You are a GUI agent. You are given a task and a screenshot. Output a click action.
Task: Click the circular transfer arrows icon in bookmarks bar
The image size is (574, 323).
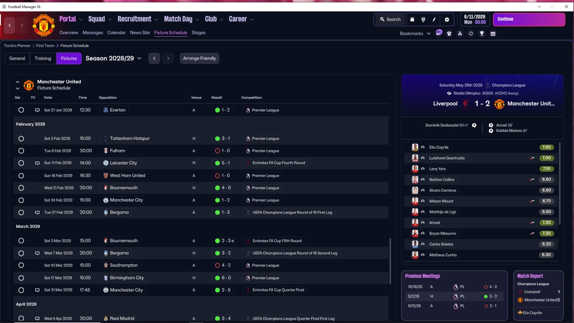pyautogui.click(x=471, y=34)
